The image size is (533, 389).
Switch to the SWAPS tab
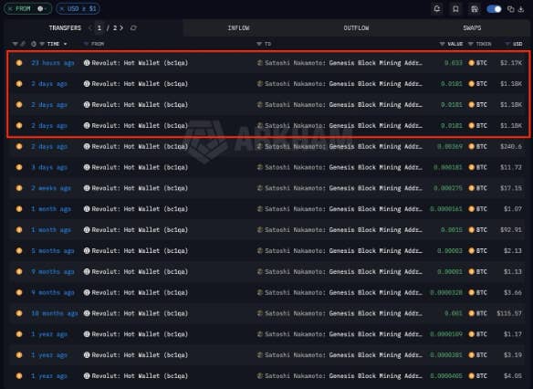[x=472, y=28]
